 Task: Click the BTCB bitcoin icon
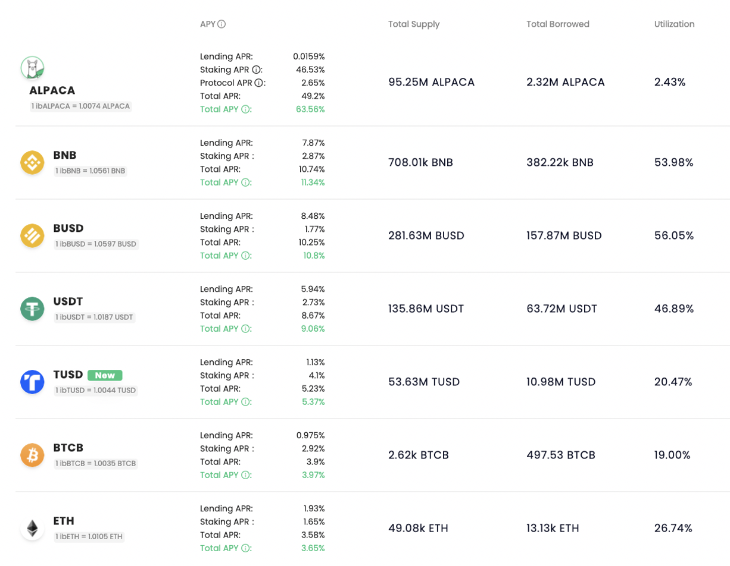click(x=32, y=455)
